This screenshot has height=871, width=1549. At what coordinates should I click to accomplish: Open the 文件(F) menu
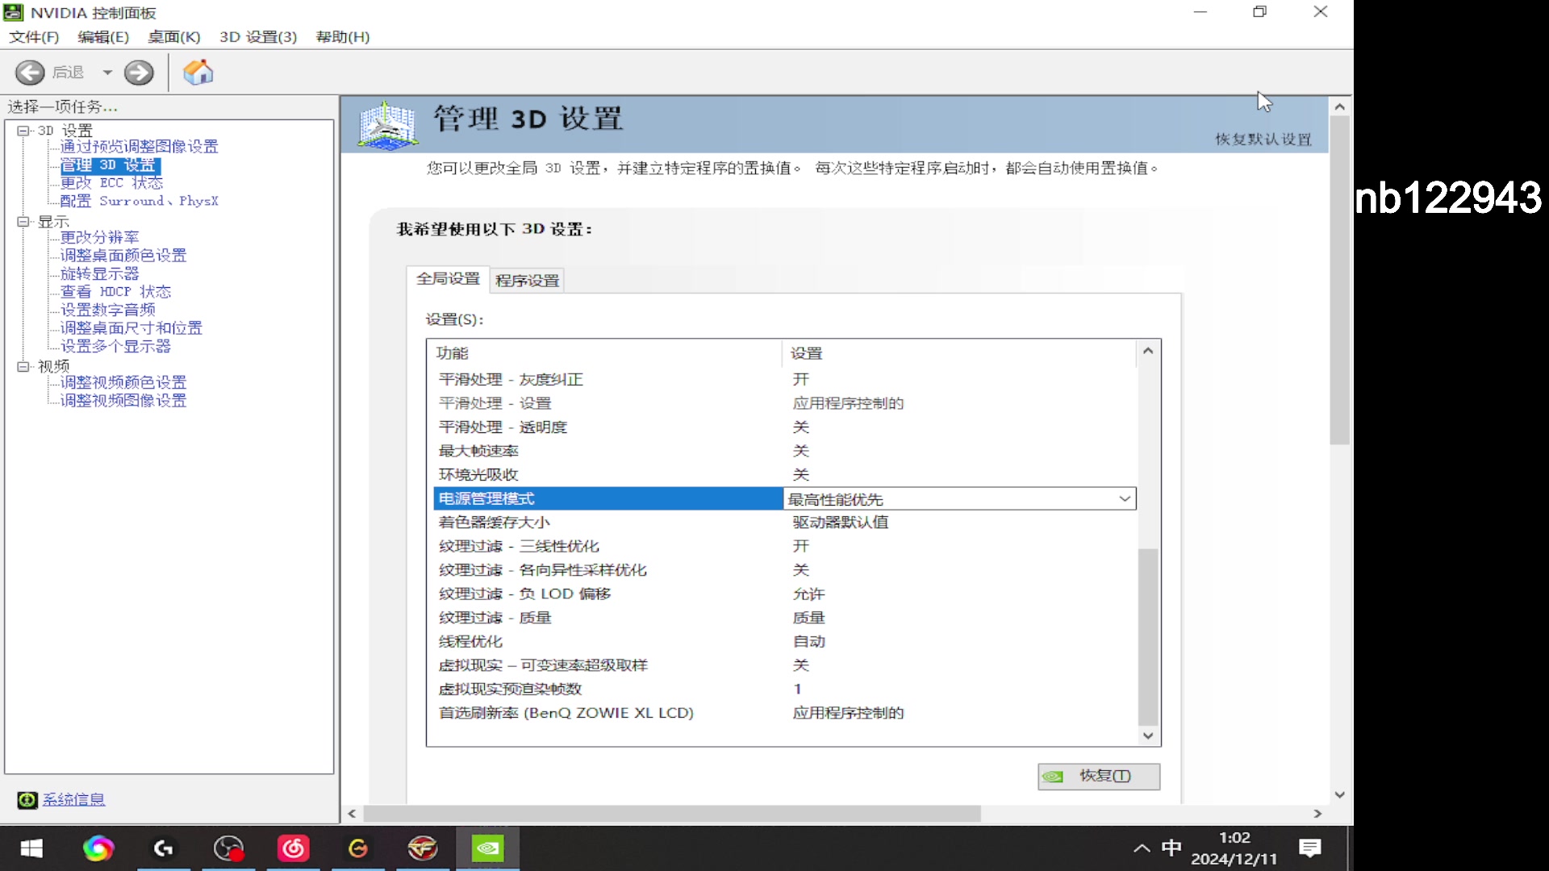tap(34, 37)
